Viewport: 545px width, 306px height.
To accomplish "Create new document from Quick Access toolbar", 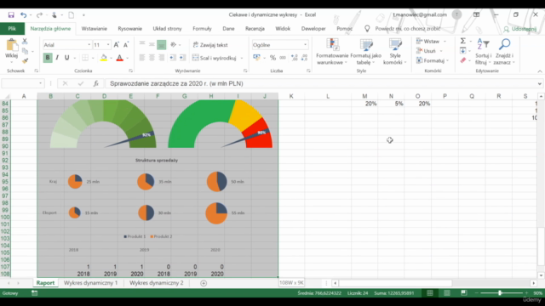I will pyautogui.click(x=72, y=15).
